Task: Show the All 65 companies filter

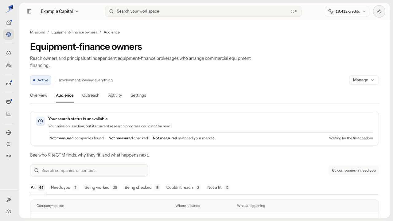Action: click(38, 188)
